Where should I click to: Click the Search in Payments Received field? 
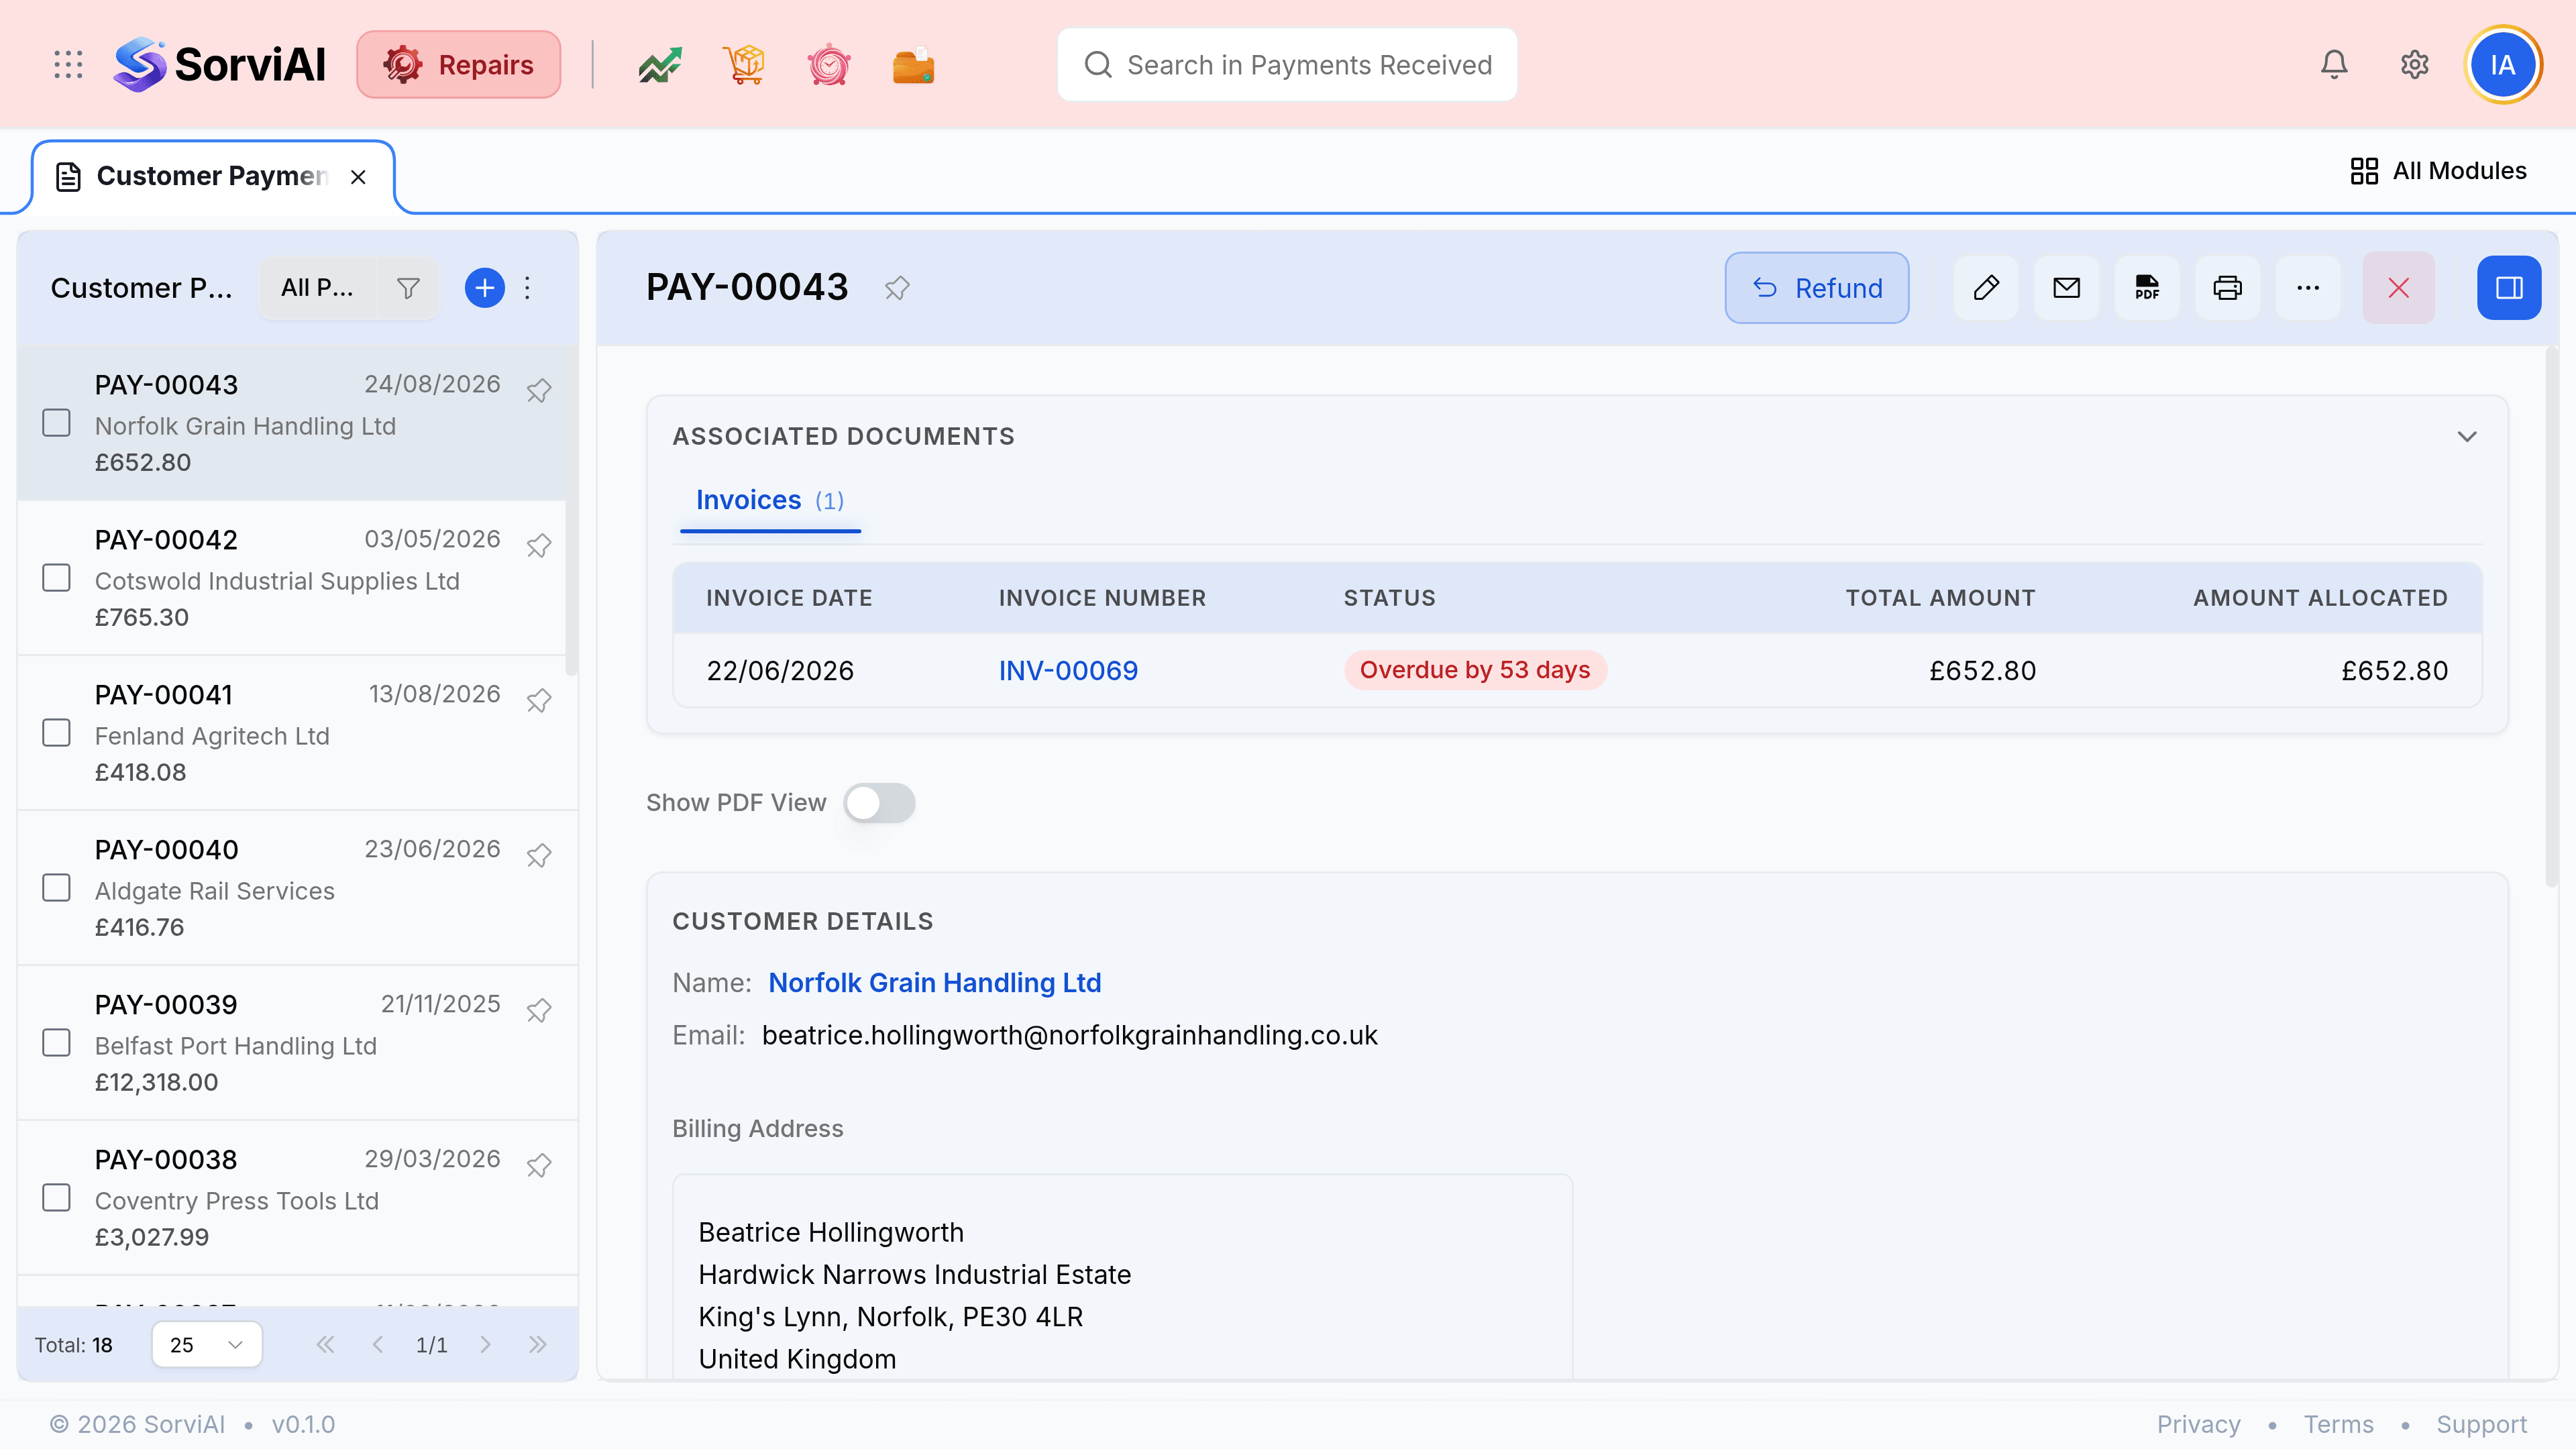pyautogui.click(x=1287, y=65)
